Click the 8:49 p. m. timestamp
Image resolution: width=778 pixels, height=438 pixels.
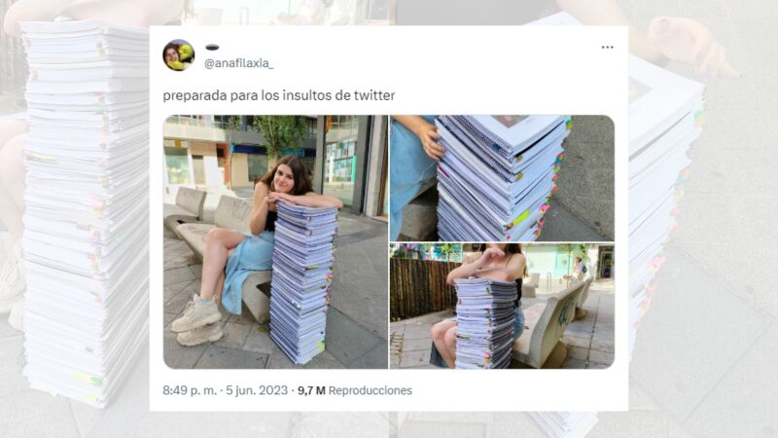[190, 390]
